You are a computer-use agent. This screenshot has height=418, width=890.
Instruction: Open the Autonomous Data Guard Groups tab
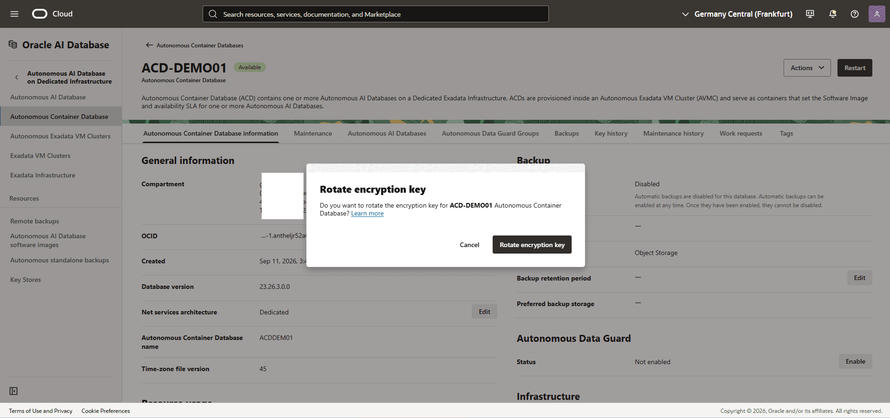tap(490, 133)
